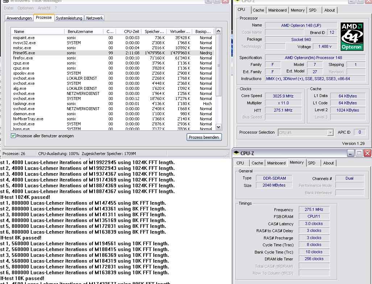
Task: Click the AMD 64 Opteron logo
Action: click(352, 36)
